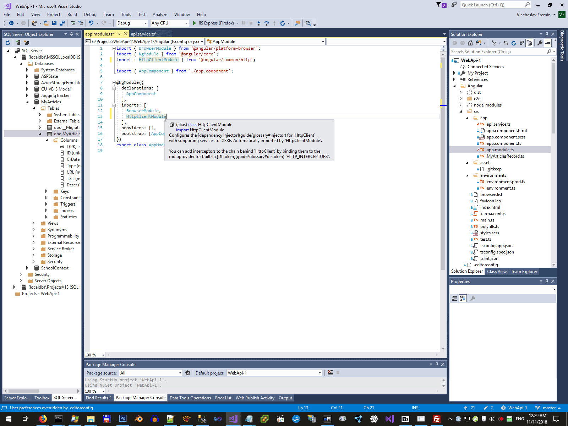Open the Any CPU platform dropdown

[x=170, y=23]
